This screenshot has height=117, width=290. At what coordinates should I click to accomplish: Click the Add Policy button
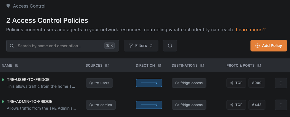coord(269,46)
